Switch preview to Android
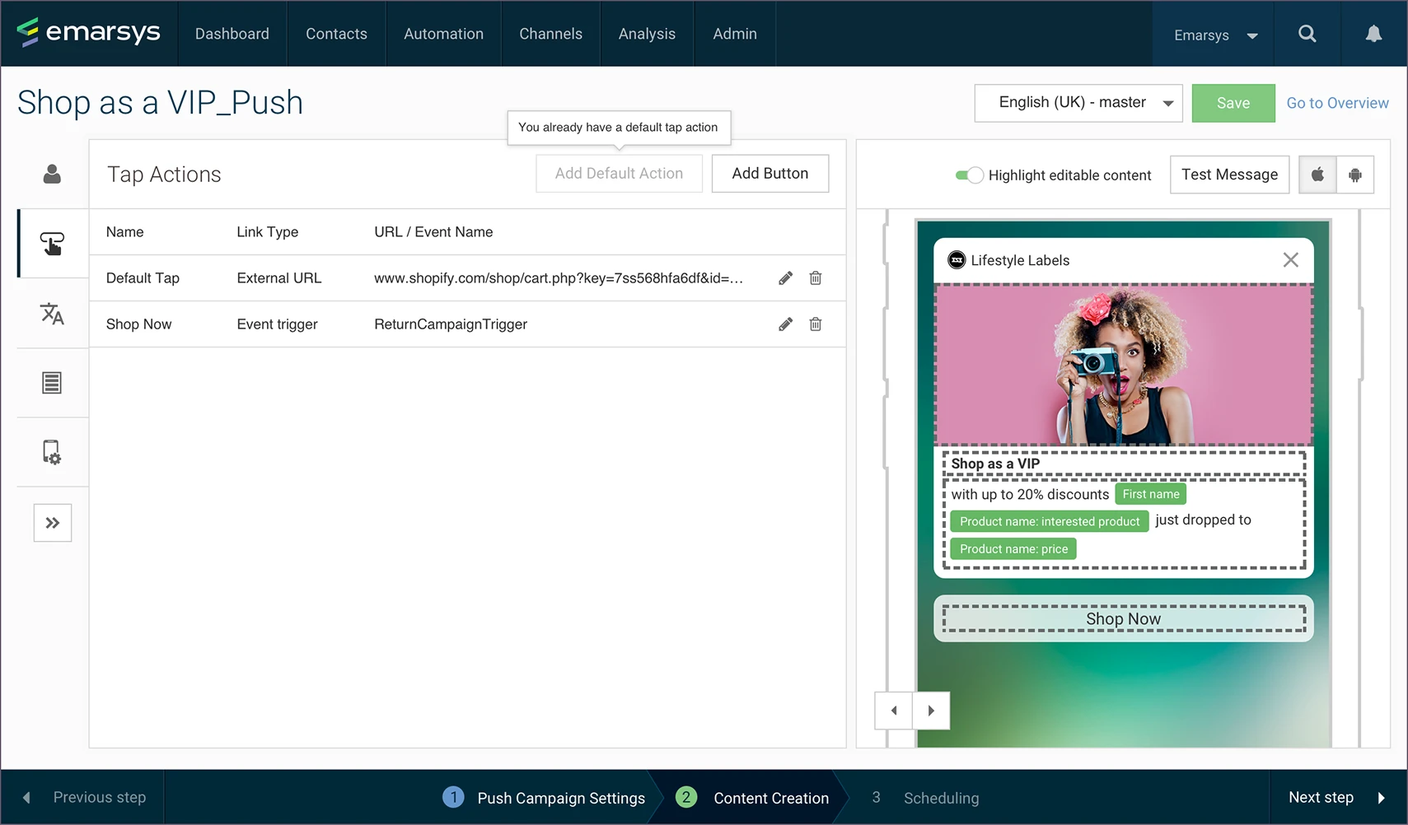 (1354, 175)
